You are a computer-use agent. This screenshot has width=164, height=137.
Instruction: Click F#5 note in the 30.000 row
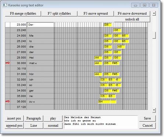(x=115, y=63)
